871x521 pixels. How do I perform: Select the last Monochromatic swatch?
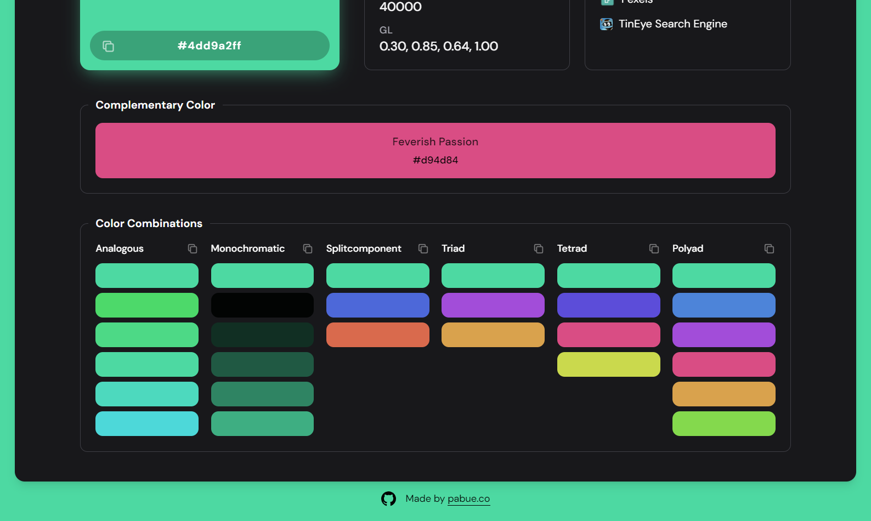262,423
